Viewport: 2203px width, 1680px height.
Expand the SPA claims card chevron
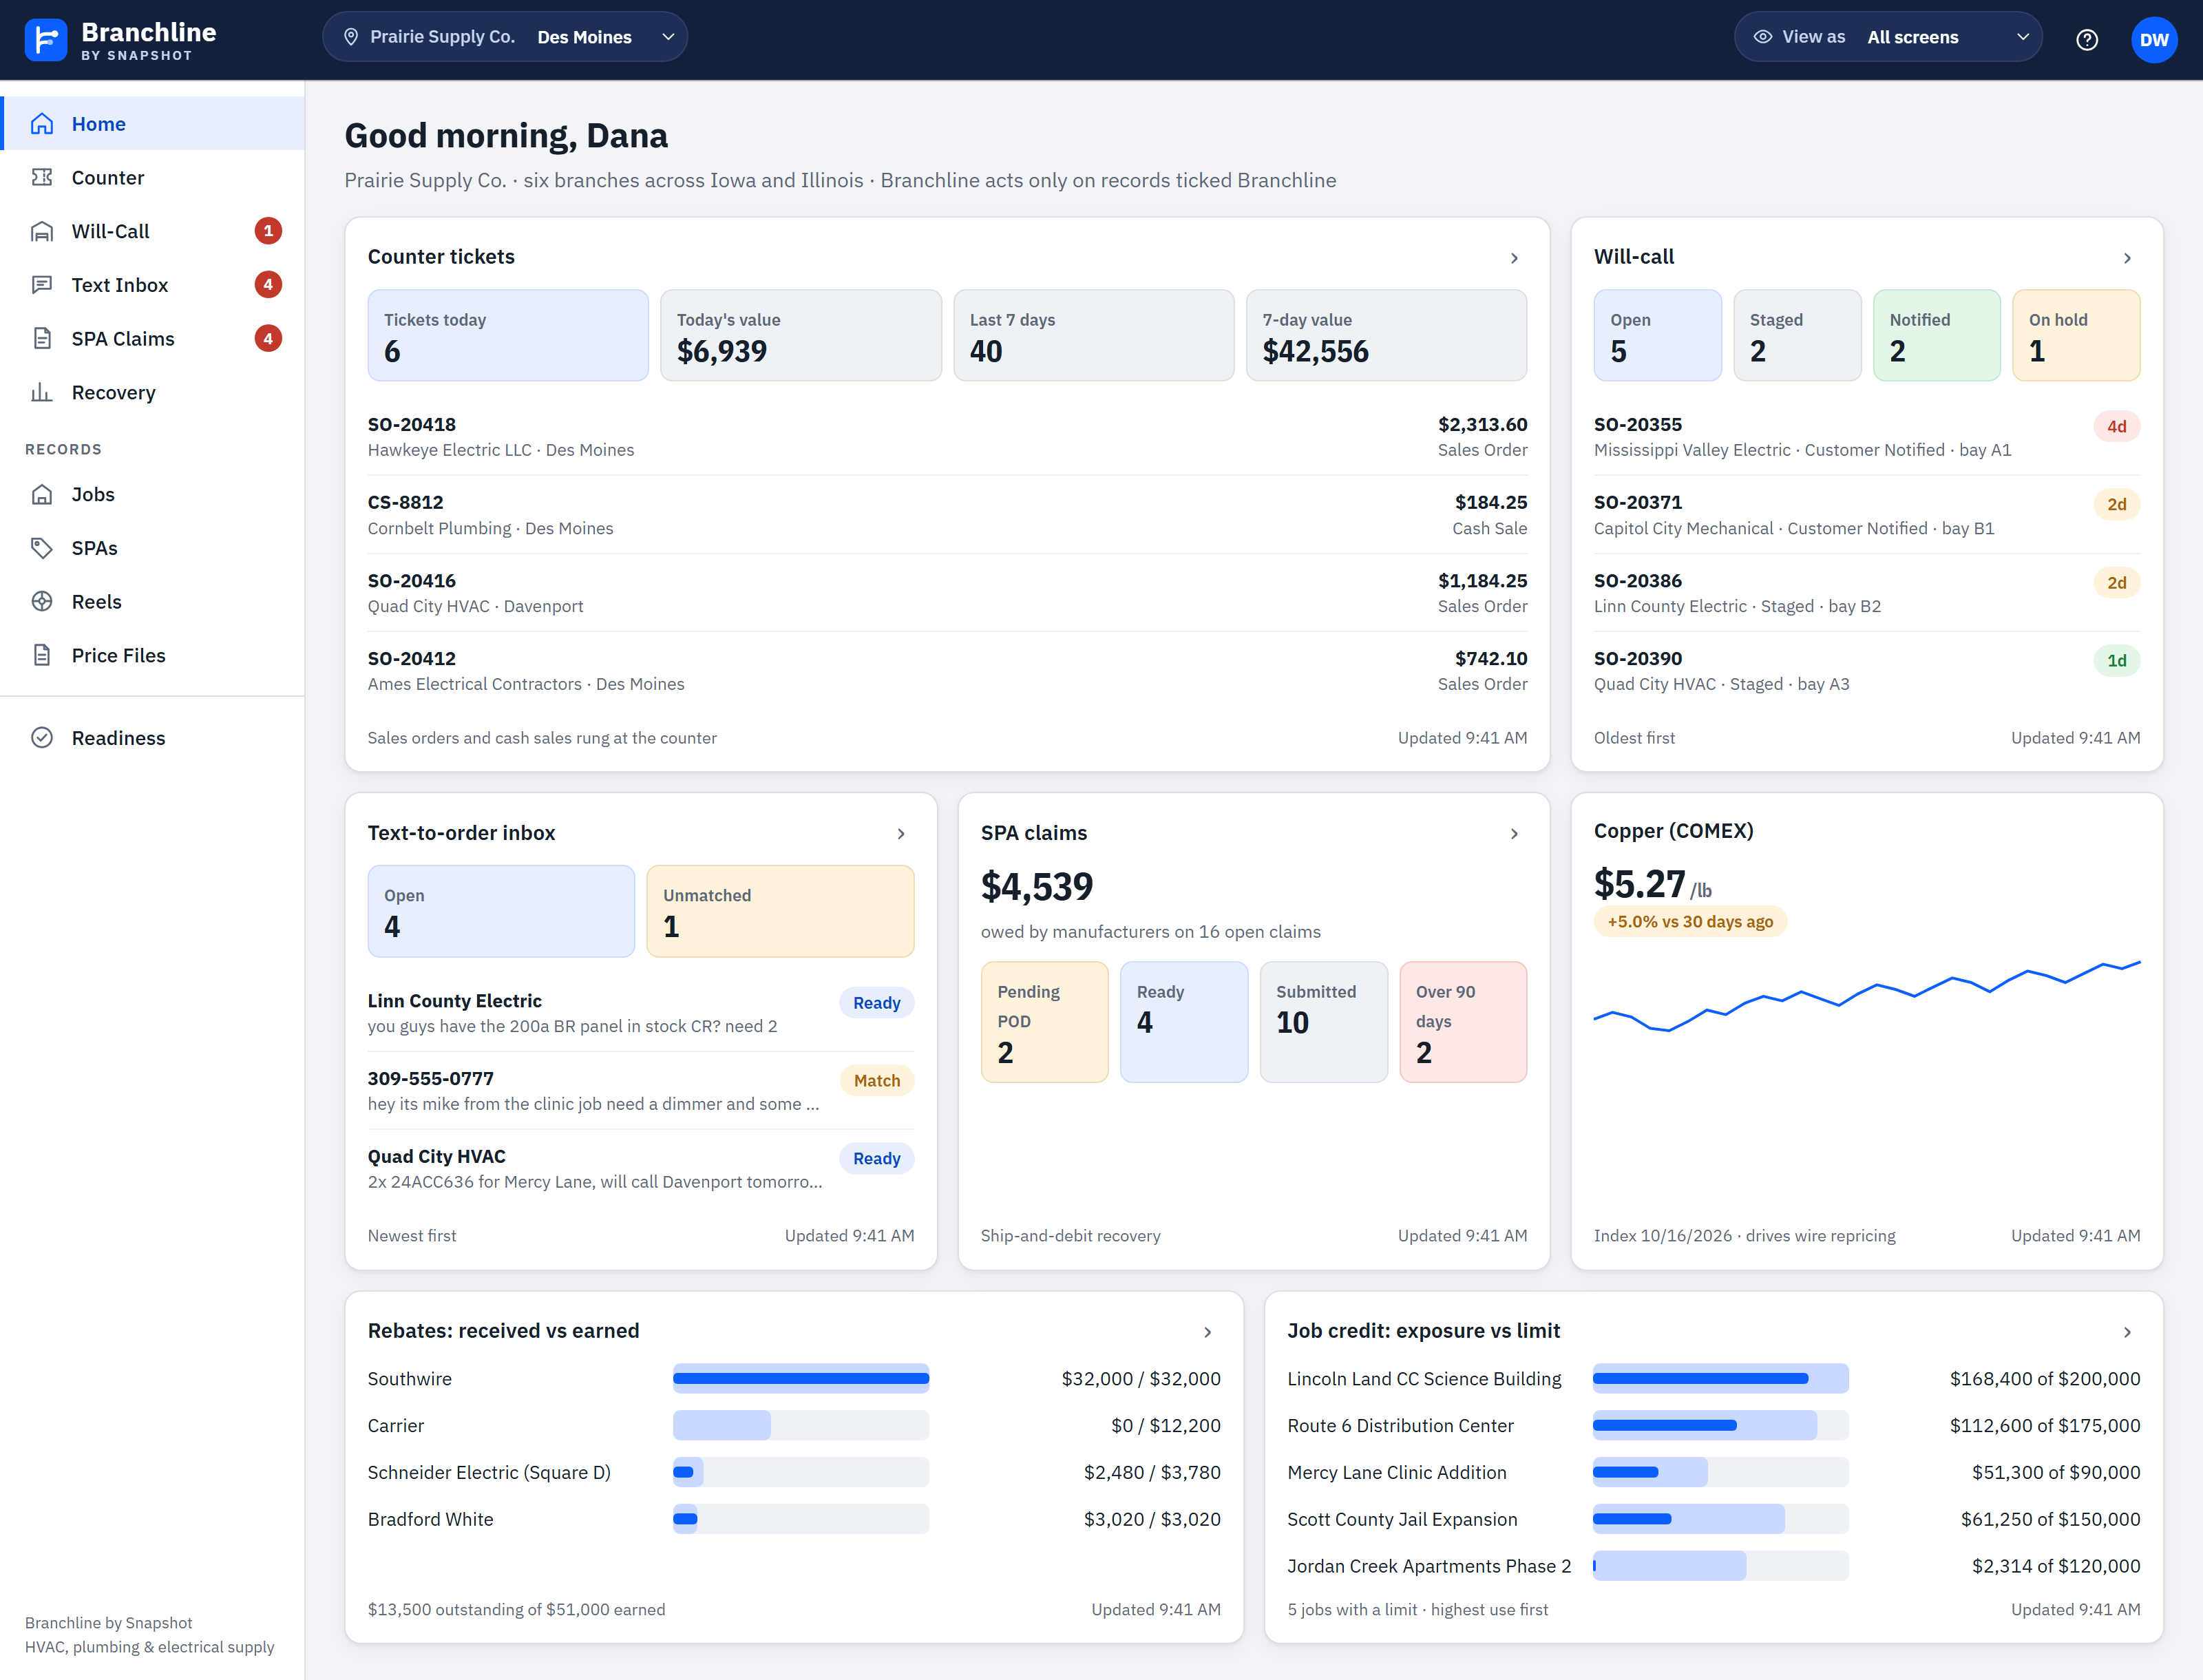[x=1514, y=834]
